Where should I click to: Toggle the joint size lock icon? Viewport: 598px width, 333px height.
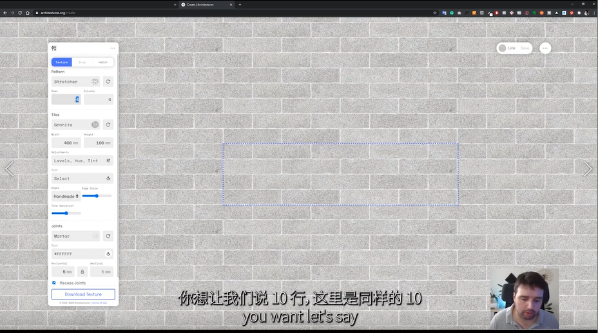82,272
